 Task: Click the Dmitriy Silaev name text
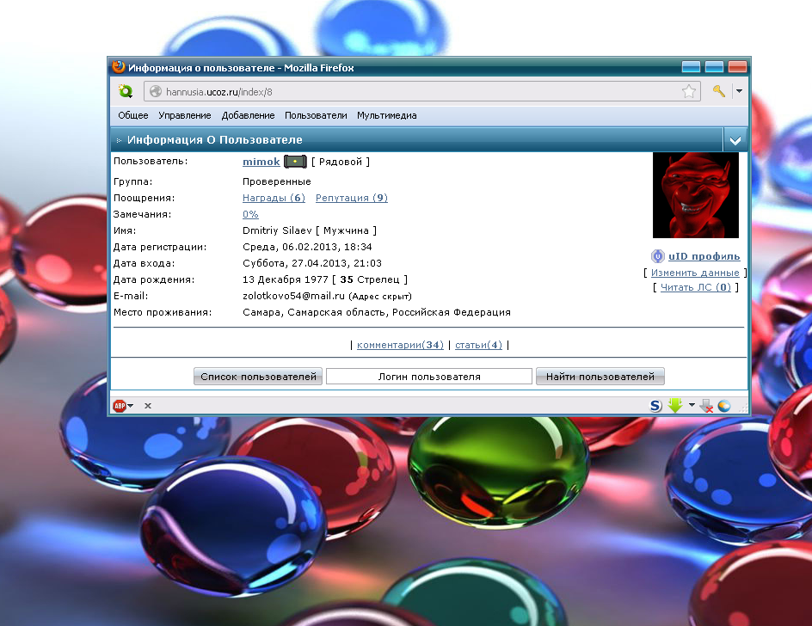click(277, 230)
